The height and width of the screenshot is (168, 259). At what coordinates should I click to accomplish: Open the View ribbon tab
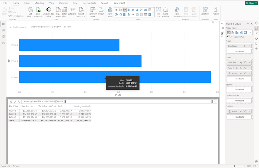click(51, 3)
